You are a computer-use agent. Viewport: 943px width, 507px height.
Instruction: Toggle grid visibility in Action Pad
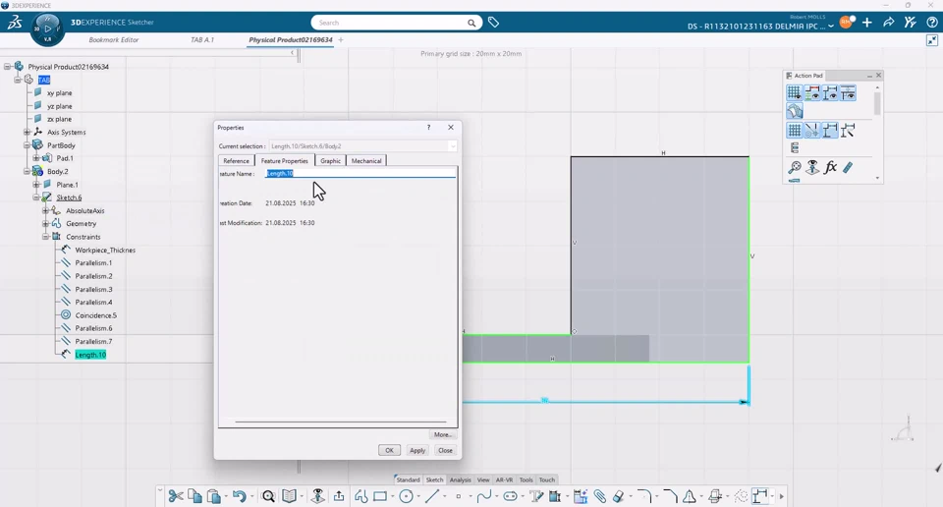click(x=794, y=93)
